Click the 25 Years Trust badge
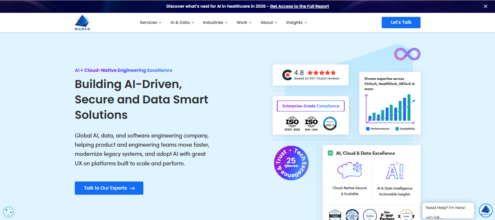Image resolution: width=495 pixels, height=220 pixels. [291, 163]
